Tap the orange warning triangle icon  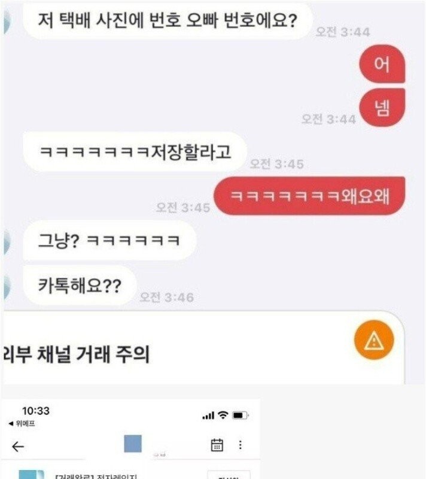click(374, 340)
